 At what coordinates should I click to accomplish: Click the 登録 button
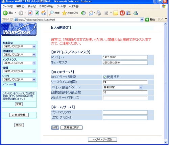19,104
